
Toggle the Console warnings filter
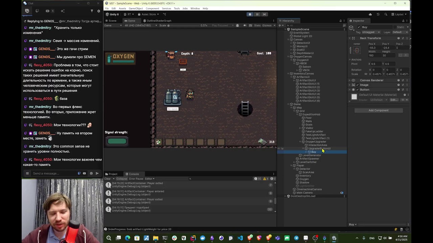click(x=266, y=179)
